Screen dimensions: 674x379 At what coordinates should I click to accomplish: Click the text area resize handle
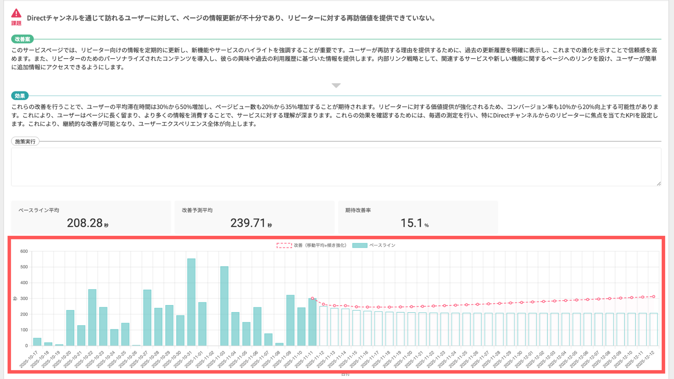tap(659, 184)
